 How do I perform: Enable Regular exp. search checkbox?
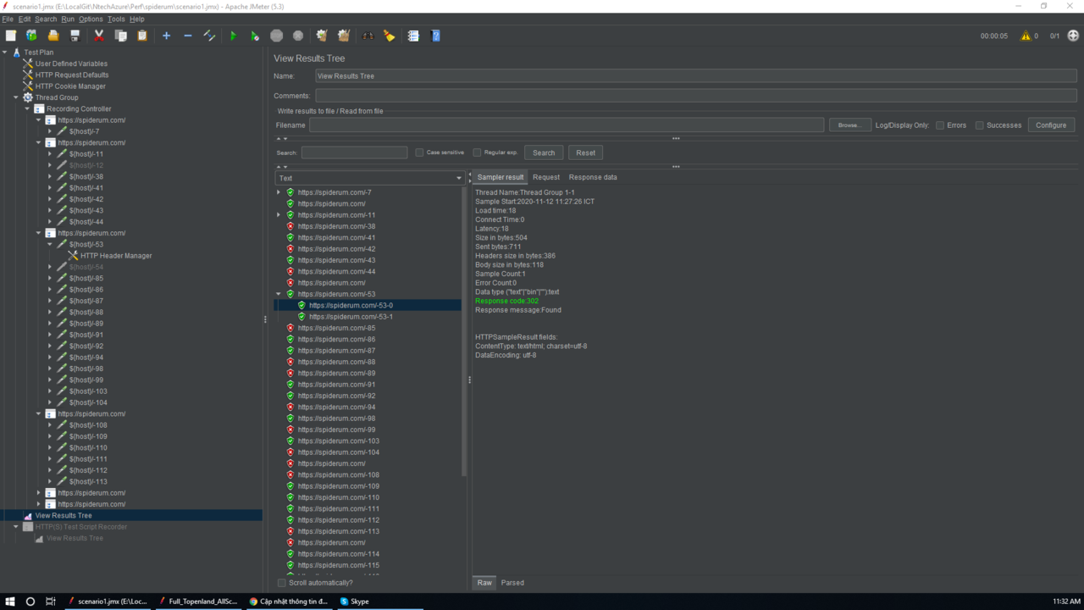477,152
